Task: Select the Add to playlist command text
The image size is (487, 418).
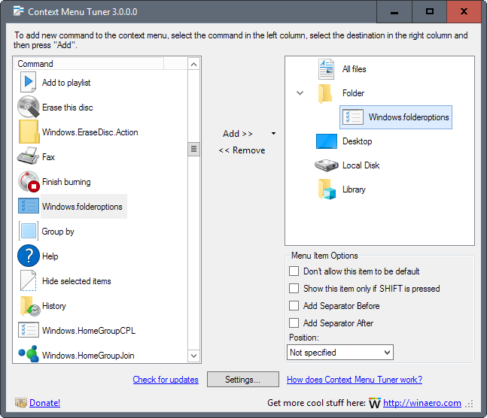Action: (66, 83)
